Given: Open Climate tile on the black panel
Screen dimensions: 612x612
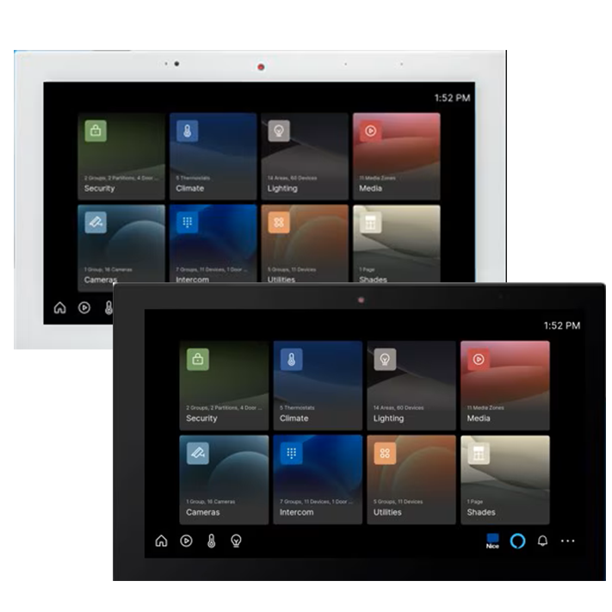Looking at the screenshot, I should (317, 385).
